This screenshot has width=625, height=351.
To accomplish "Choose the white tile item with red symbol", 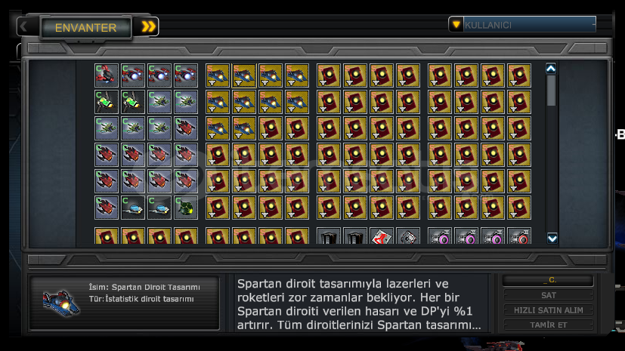I will [382, 236].
